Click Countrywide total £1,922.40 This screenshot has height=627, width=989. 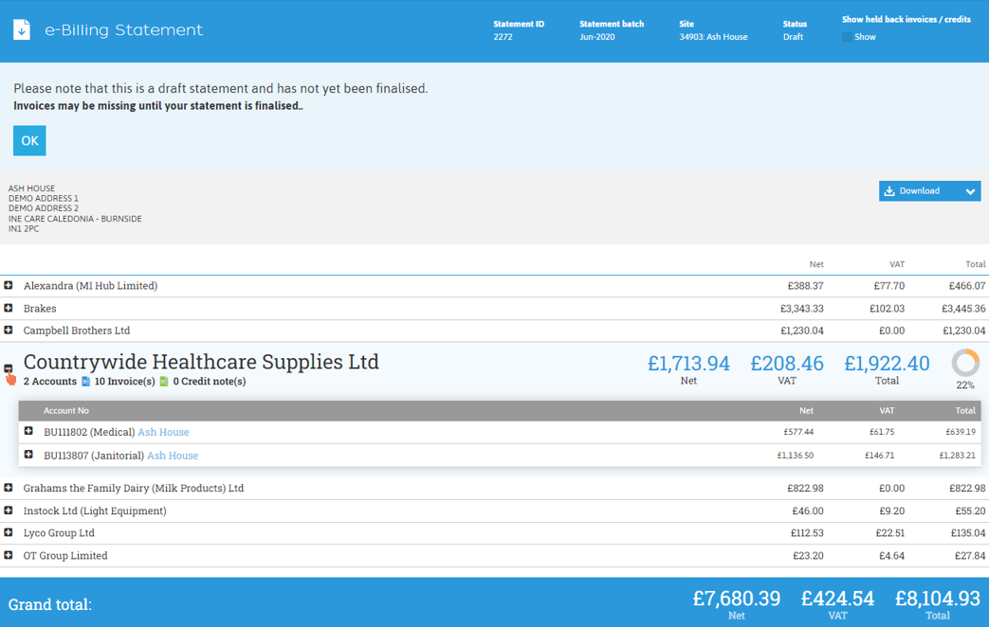pos(887,364)
